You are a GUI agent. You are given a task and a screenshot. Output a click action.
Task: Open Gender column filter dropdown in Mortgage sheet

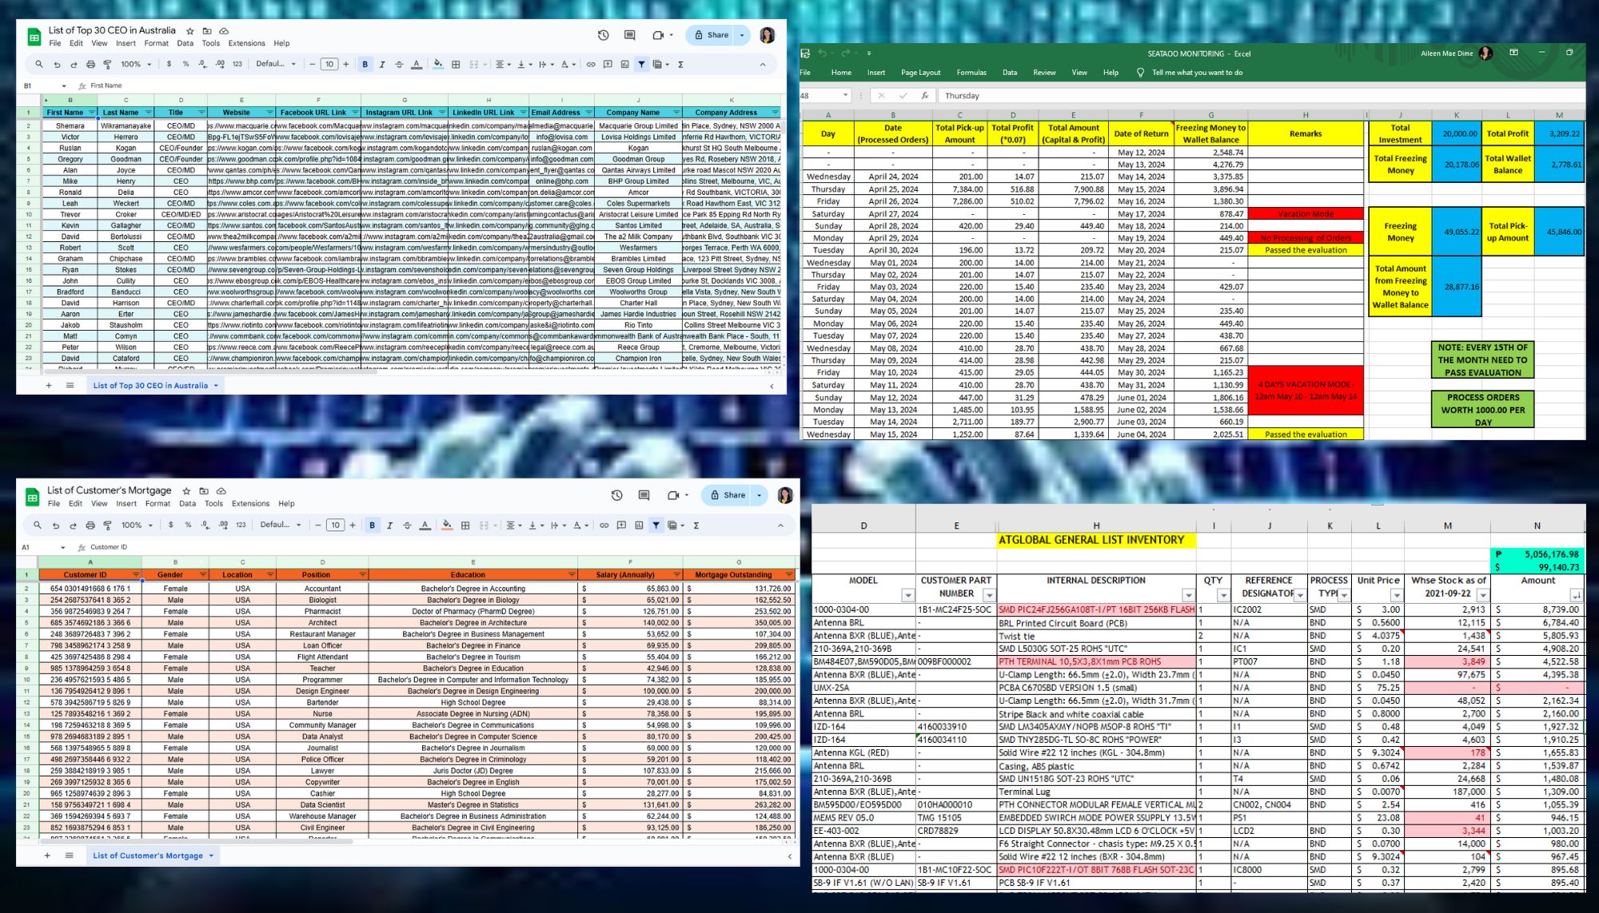coord(202,575)
